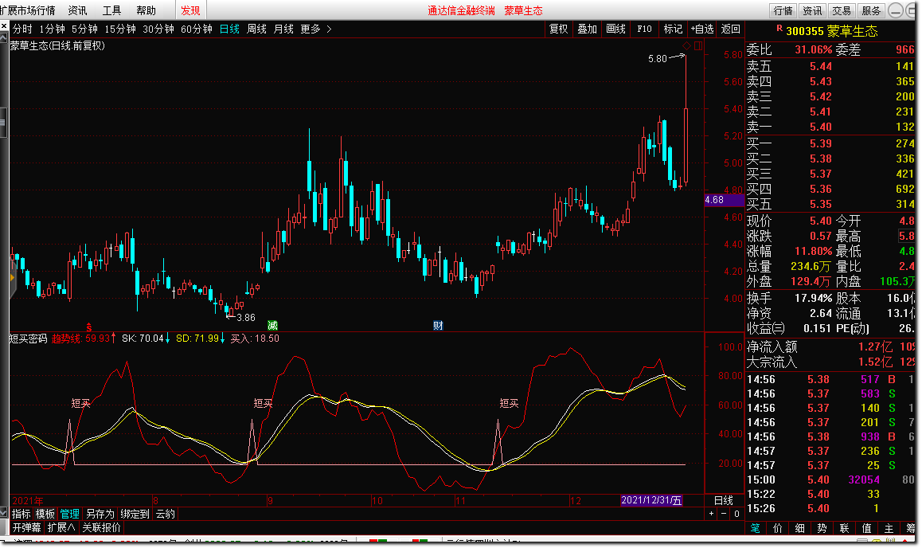Open the 扩展市场行情 menu
The image size is (922, 548).
[x=28, y=10]
